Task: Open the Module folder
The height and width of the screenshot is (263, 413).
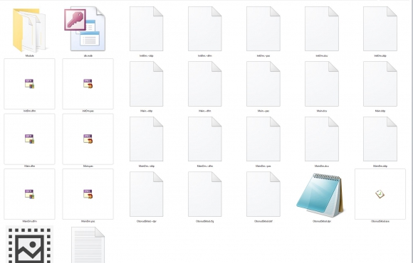Action: pyautogui.click(x=29, y=30)
